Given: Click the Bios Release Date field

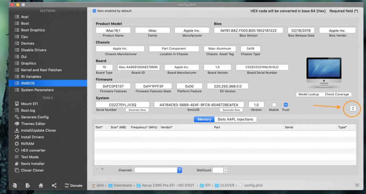Looking at the screenshot, I should (x=301, y=31).
